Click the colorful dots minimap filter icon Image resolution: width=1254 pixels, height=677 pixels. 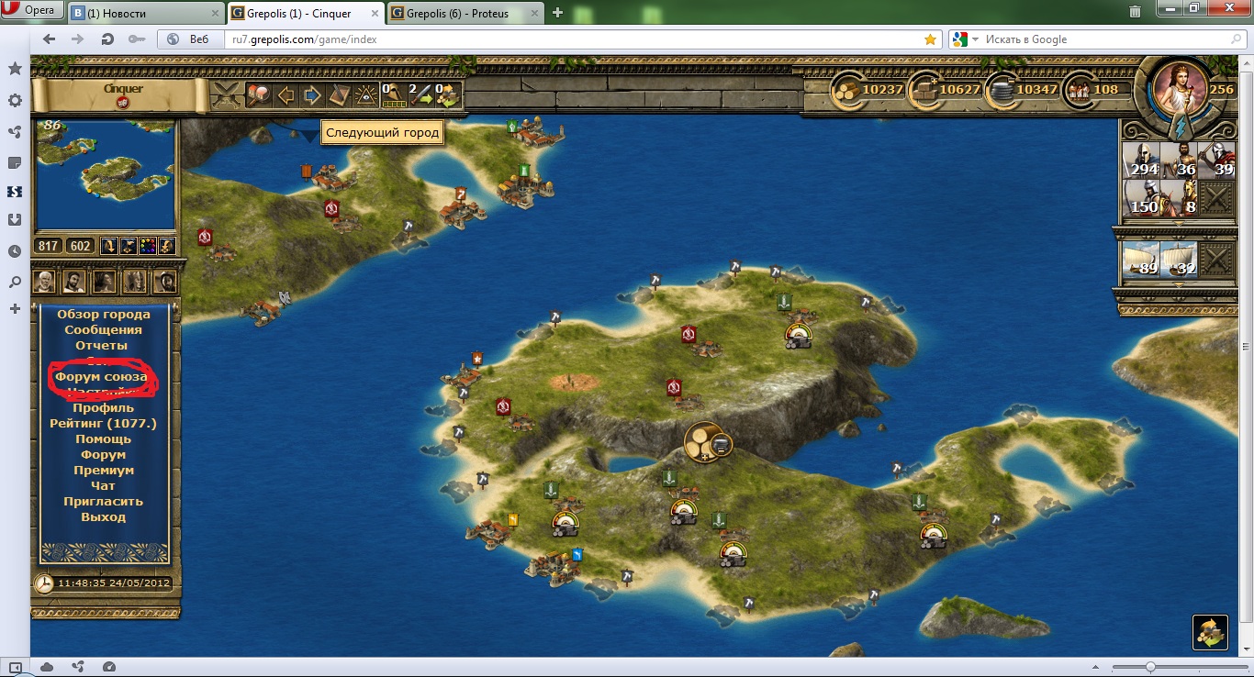pyautogui.click(x=147, y=246)
